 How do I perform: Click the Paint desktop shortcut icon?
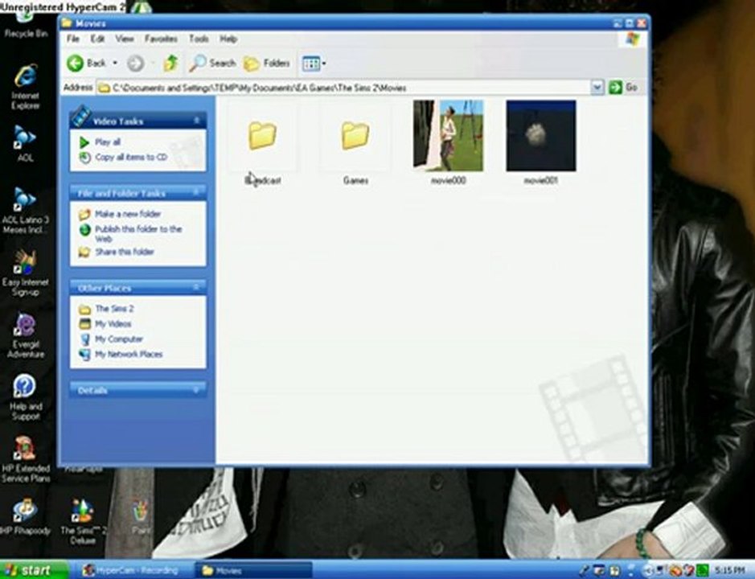pos(141,516)
